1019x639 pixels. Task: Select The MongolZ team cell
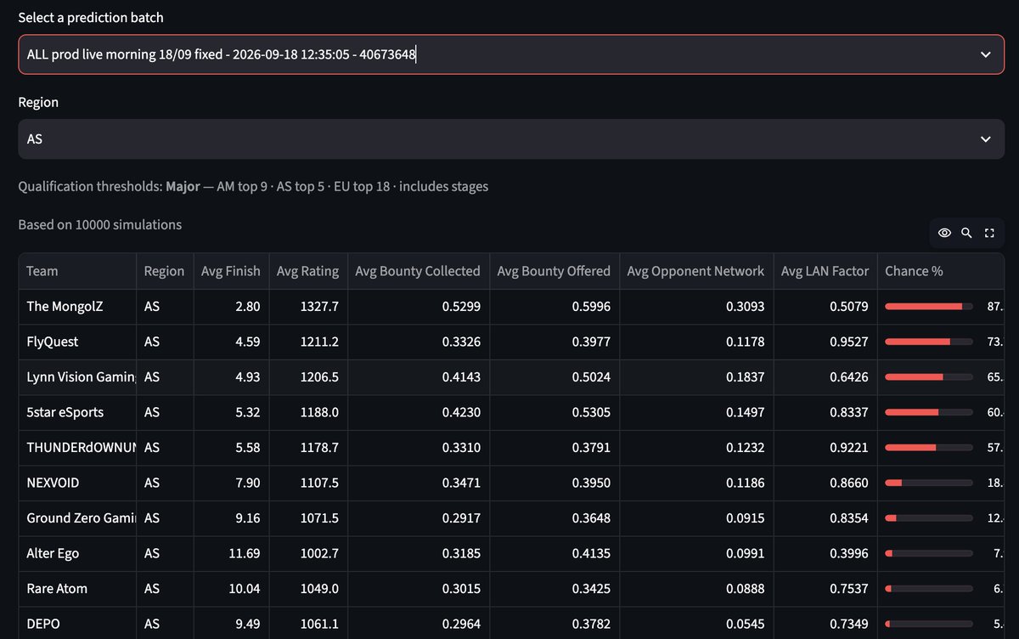(77, 306)
